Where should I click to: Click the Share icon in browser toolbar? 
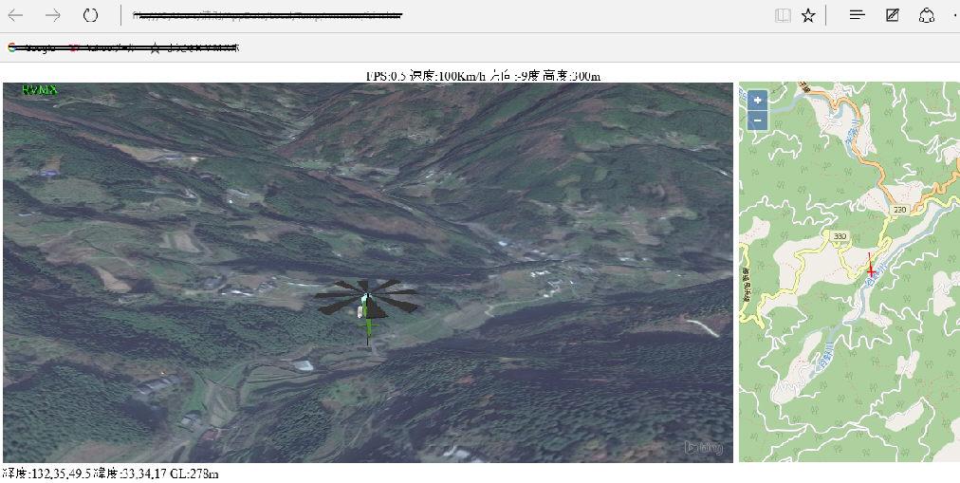click(926, 15)
